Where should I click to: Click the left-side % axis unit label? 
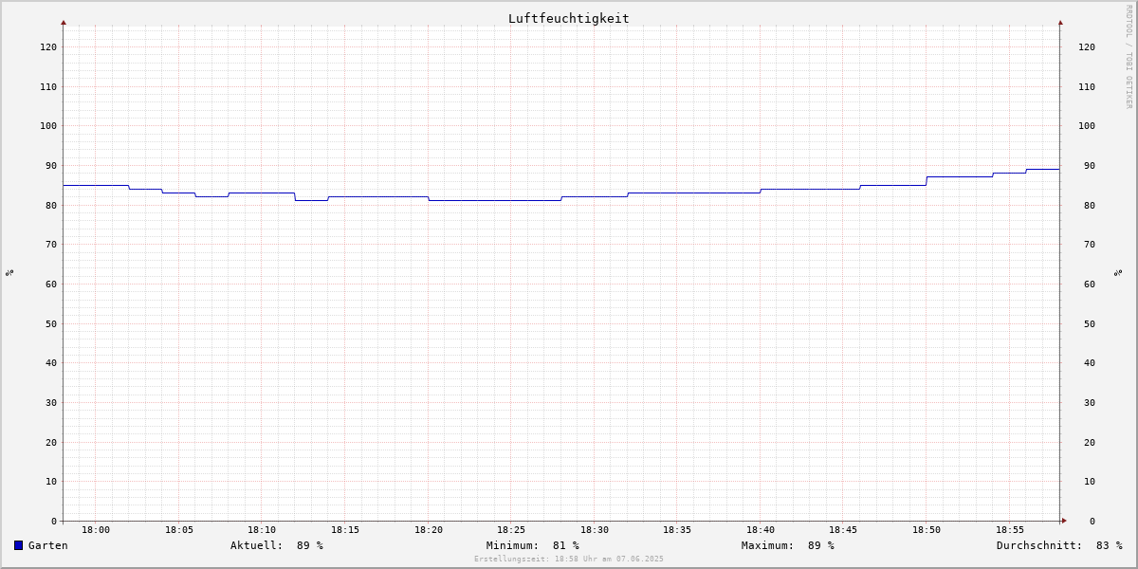coord(9,272)
